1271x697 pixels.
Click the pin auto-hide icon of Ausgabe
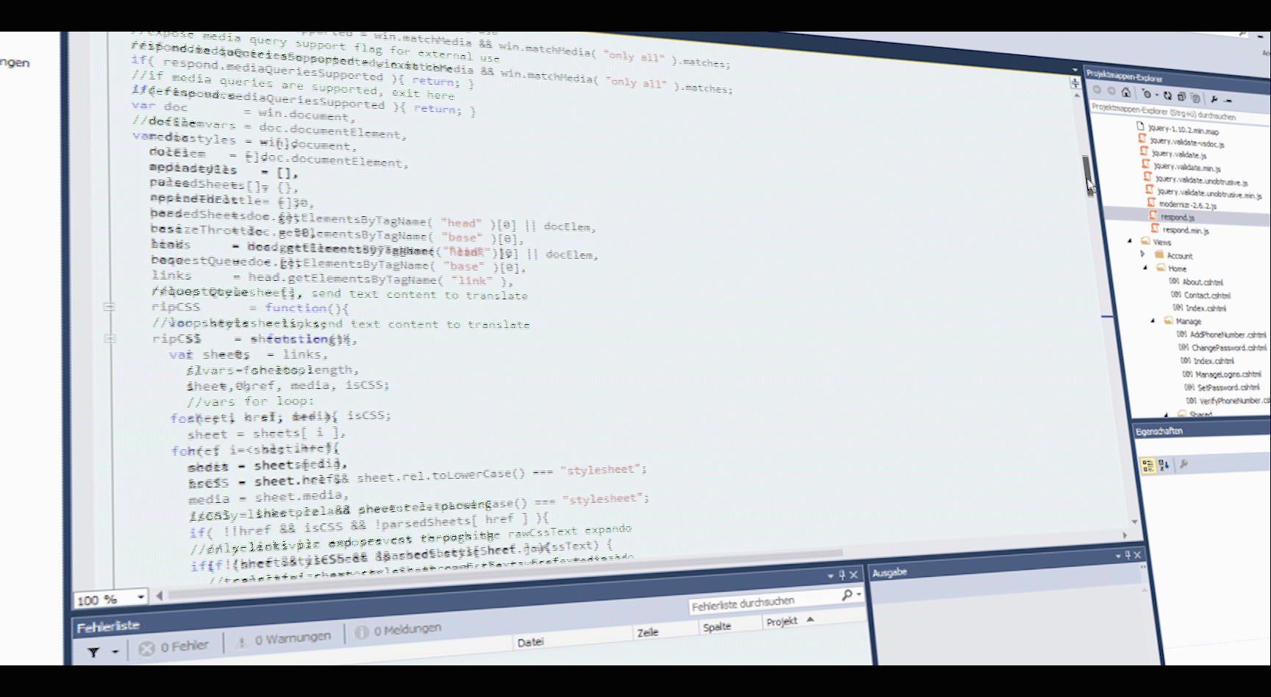coord(1127,555)
